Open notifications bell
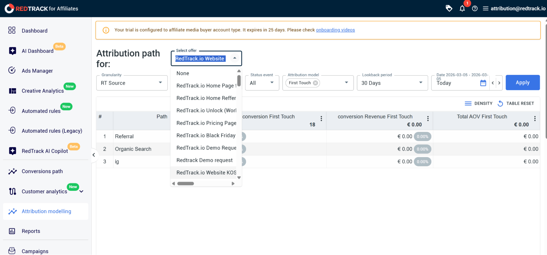 462,8
